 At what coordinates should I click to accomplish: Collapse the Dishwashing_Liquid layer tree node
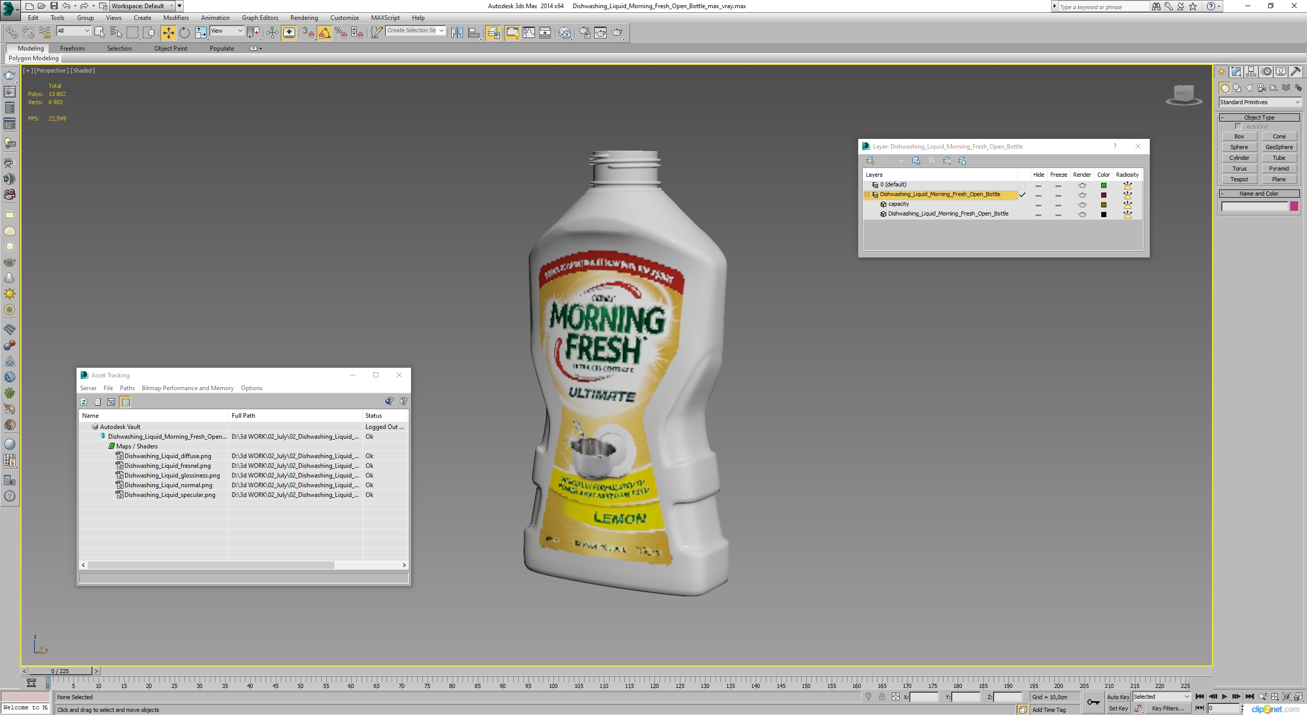867,195
